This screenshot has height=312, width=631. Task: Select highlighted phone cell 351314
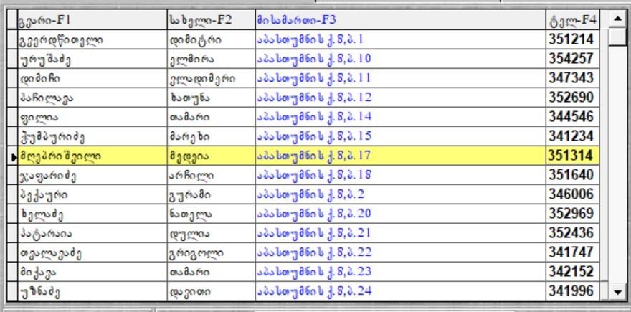tap(573, 156)
